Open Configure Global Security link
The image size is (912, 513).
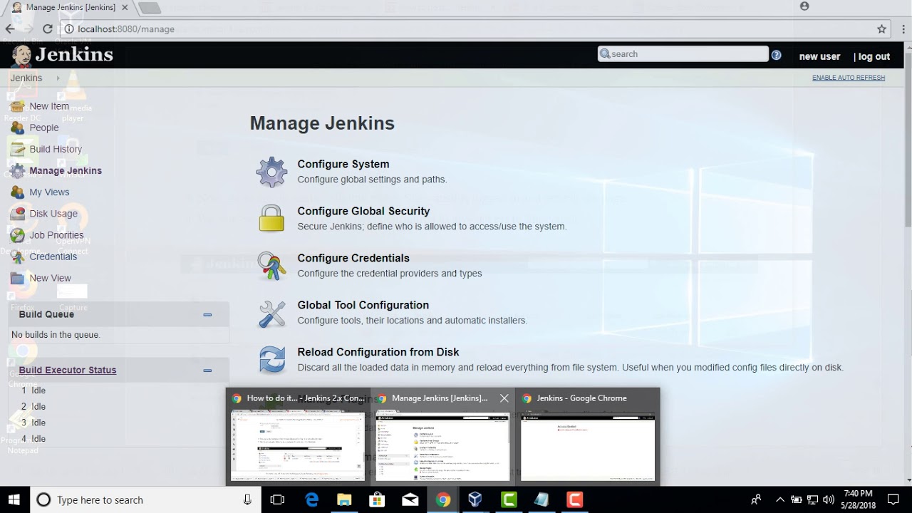[x=363, y=211]
